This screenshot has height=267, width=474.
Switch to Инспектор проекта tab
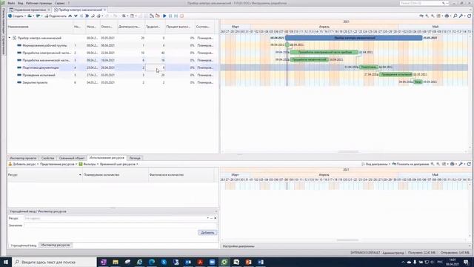pos(23,158)
